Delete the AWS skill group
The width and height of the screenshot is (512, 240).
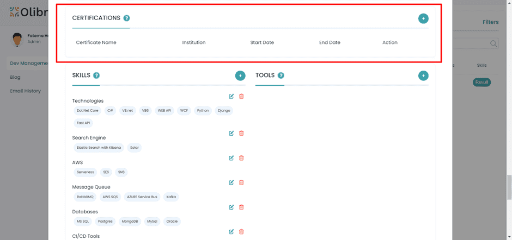click(x=241, y=158)
